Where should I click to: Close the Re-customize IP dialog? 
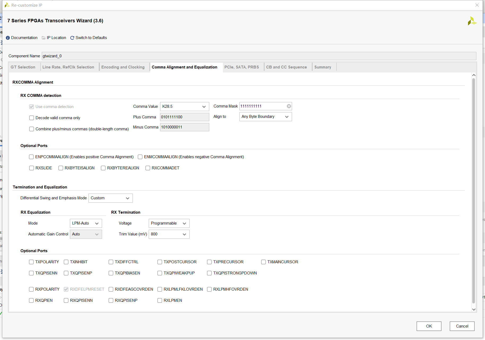click(477, 5)
